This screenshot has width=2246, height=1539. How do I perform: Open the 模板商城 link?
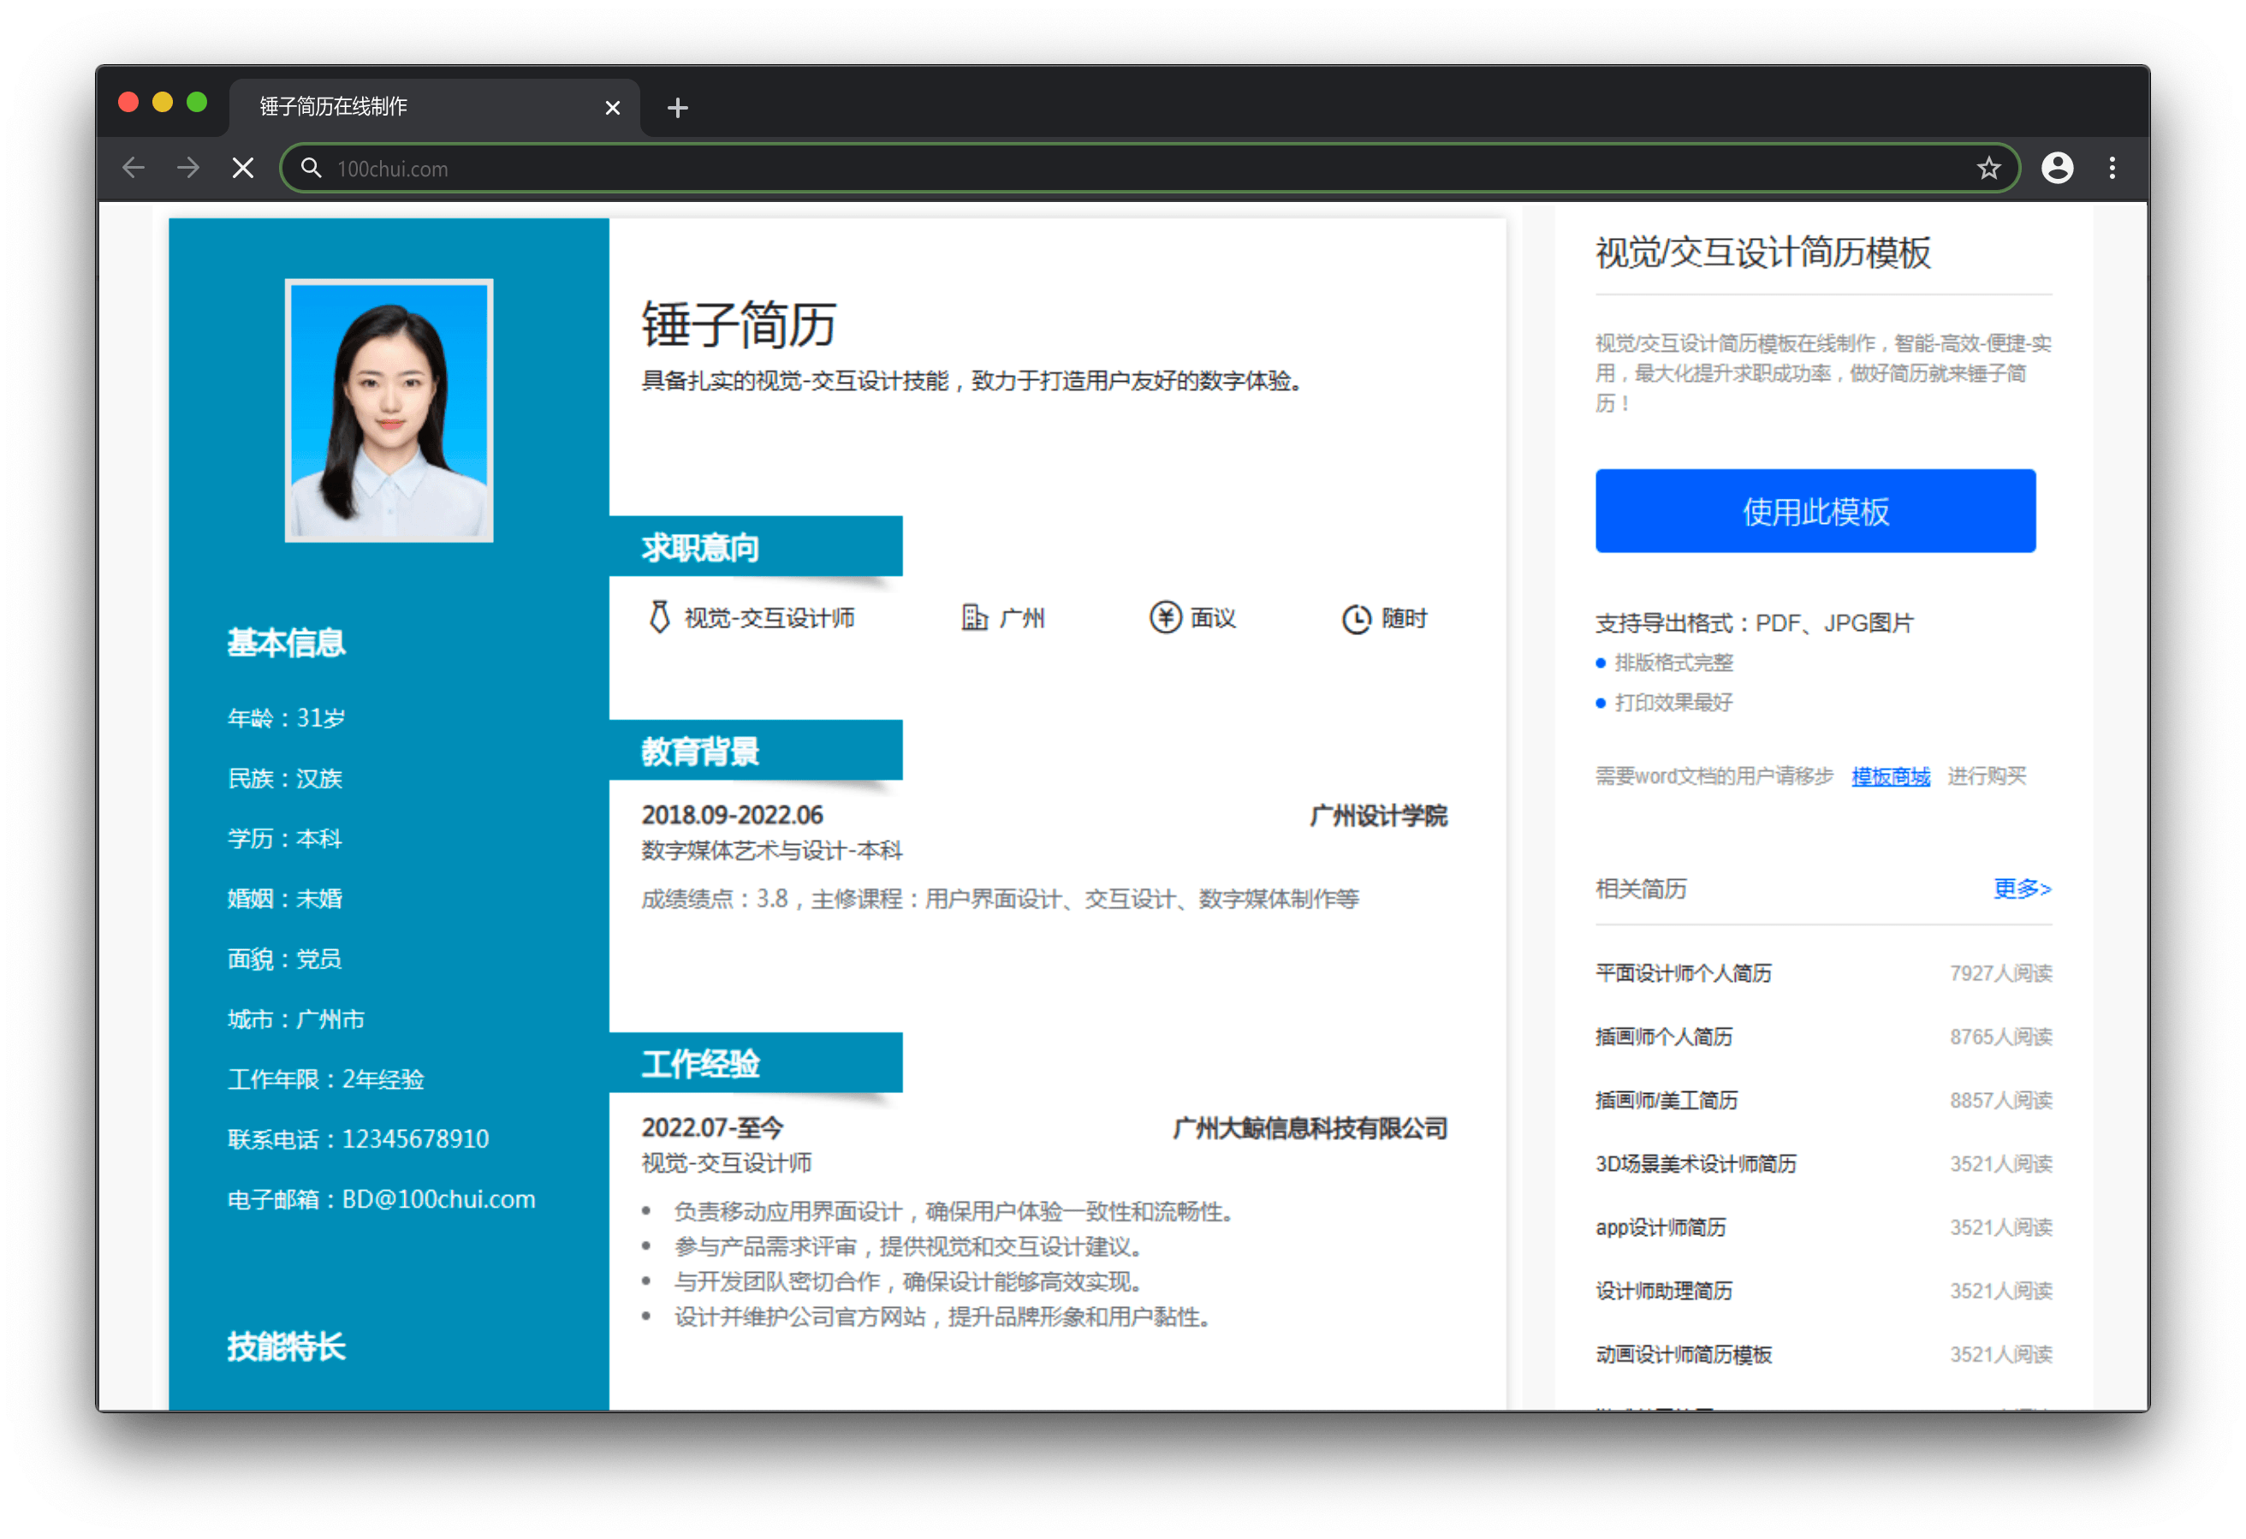[1890, 776]
